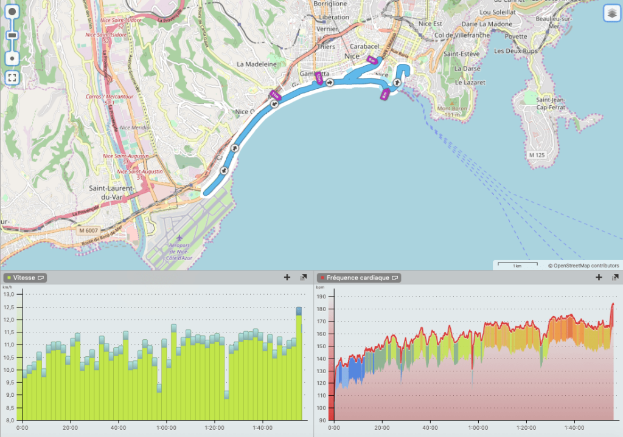Open the map layers switcher
623x437 pixels.
click(x=611, y=13)
